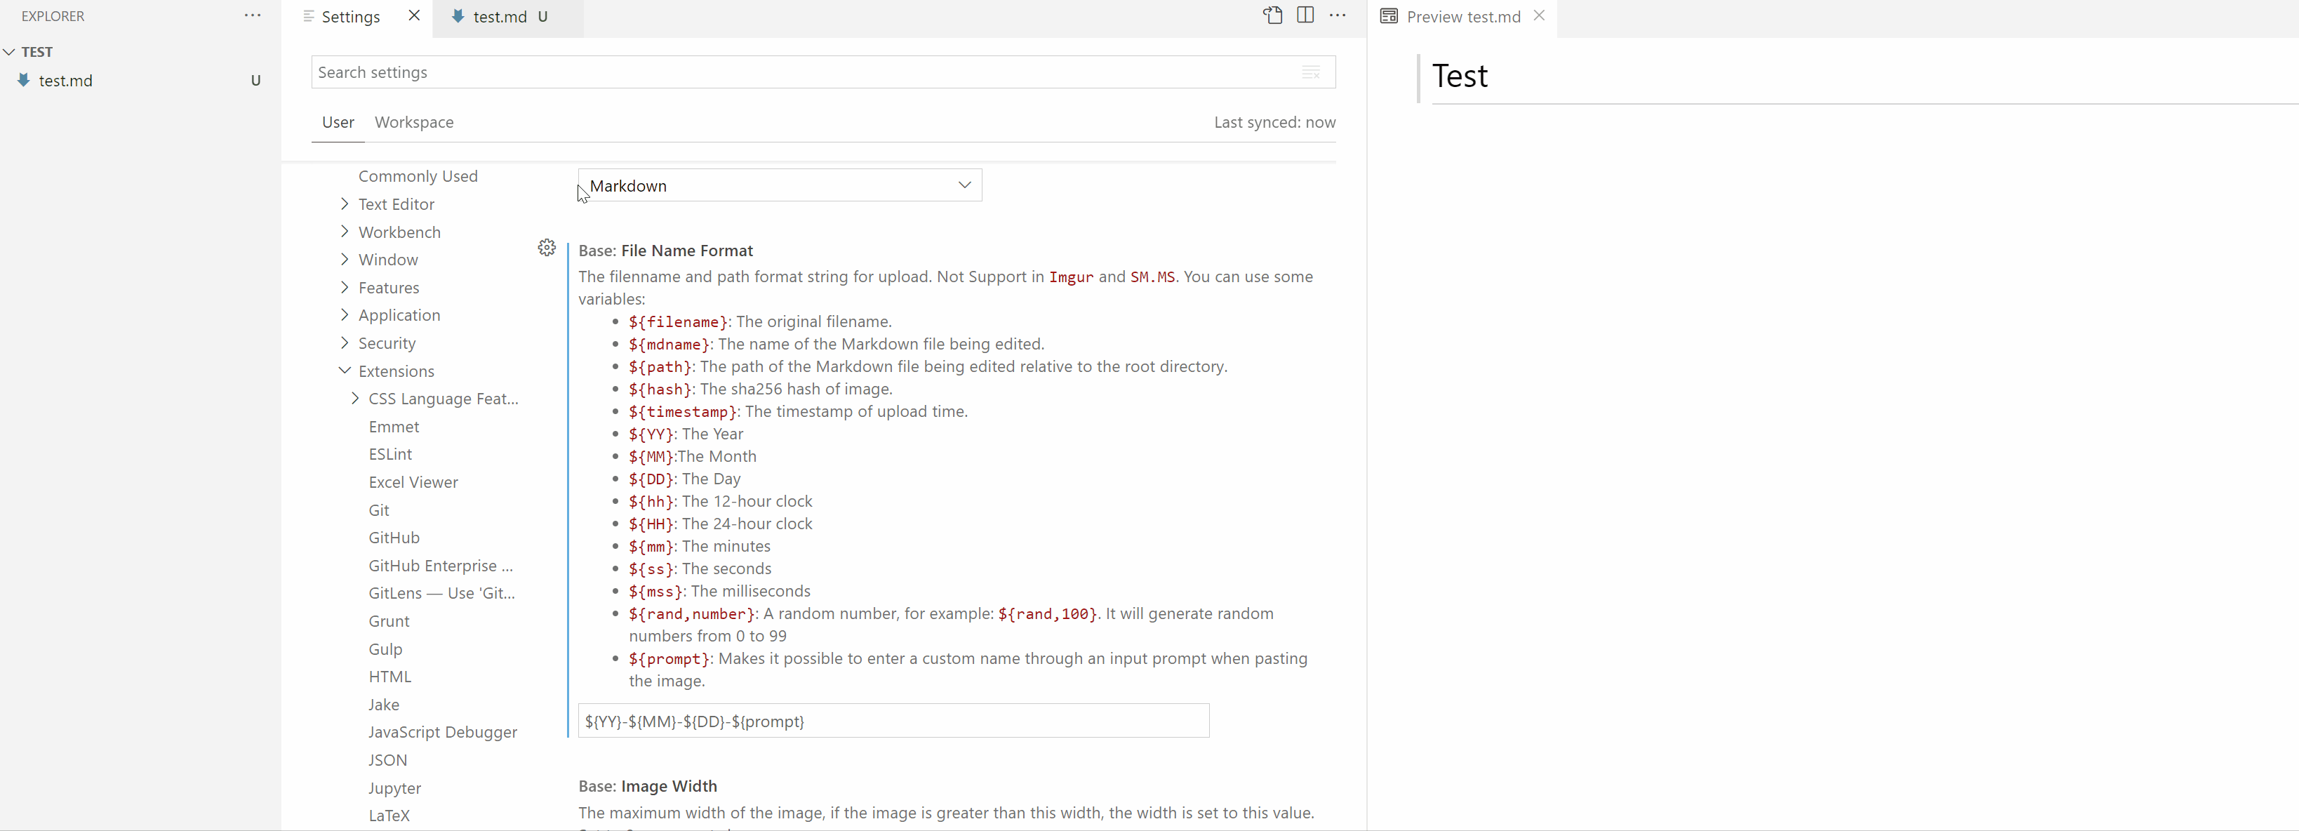Click the preview icon on Preview test.md tab
This screenshot has width=2299, height=831.
(1389, 16)
